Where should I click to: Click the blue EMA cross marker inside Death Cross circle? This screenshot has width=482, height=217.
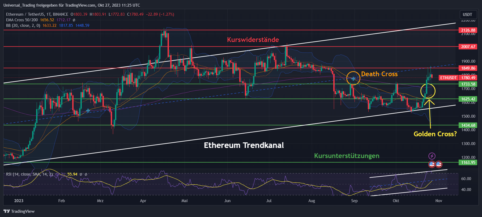(x=353, y=79)
